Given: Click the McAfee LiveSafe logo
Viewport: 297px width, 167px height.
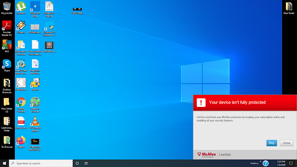Looking at the screenshot, I should 214,154.
